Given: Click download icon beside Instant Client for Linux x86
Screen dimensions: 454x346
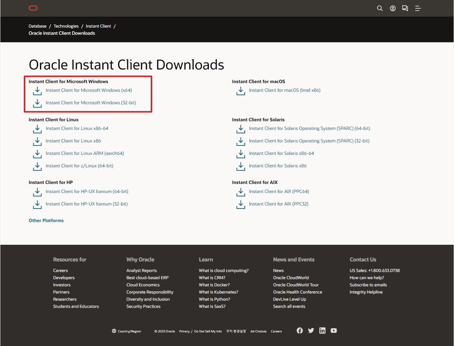Looking at the screenshot, I should 37,141.
